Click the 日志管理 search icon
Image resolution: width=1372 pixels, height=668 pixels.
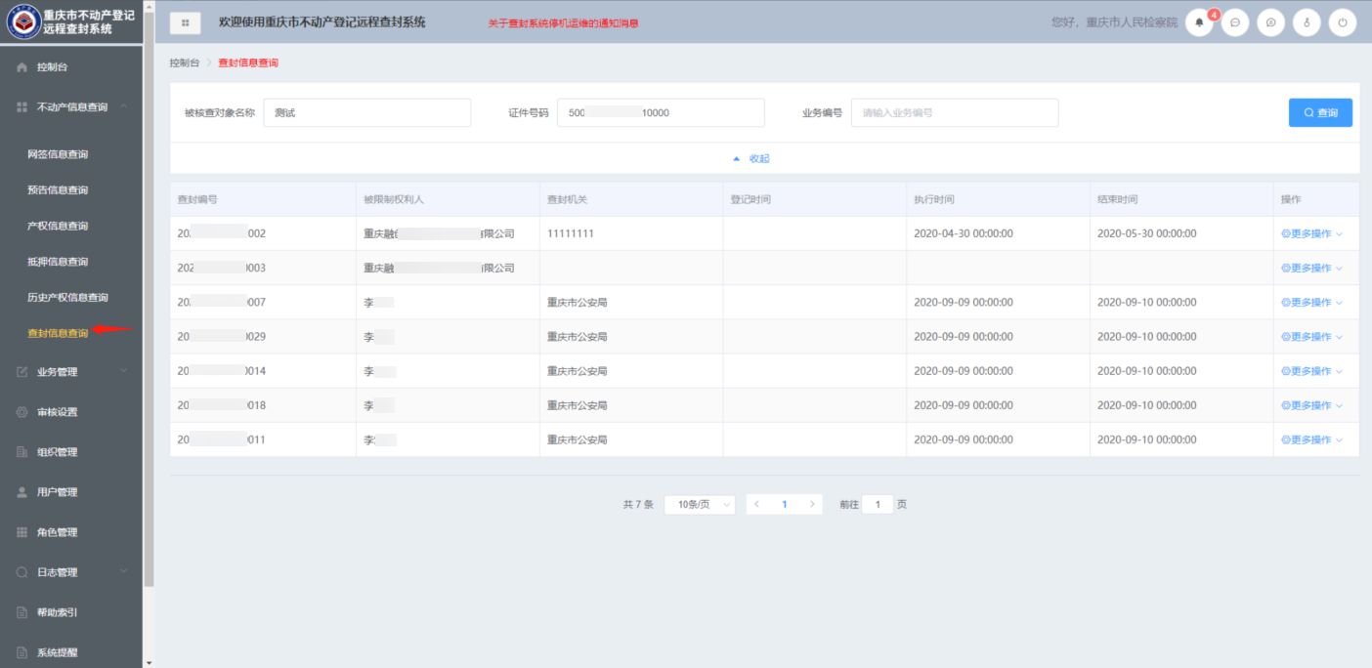(x=21, y=572)
